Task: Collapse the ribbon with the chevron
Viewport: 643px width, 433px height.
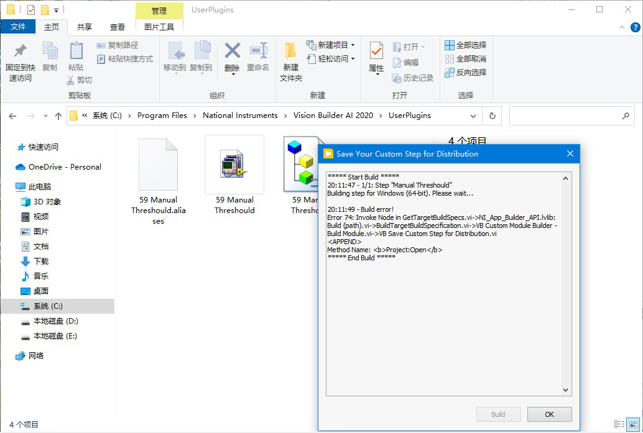Action: 622,27
